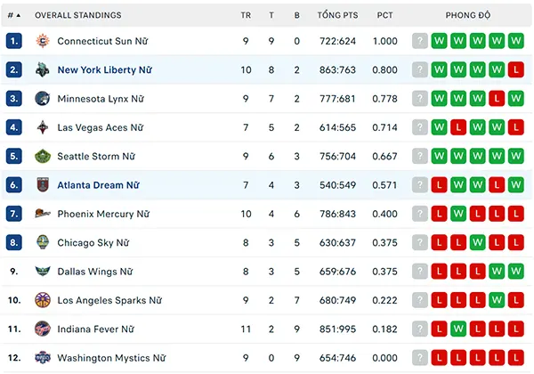Click the only green W badge in Indiana Fever row
Screen dimensions: 534x374
coord(458,329)
